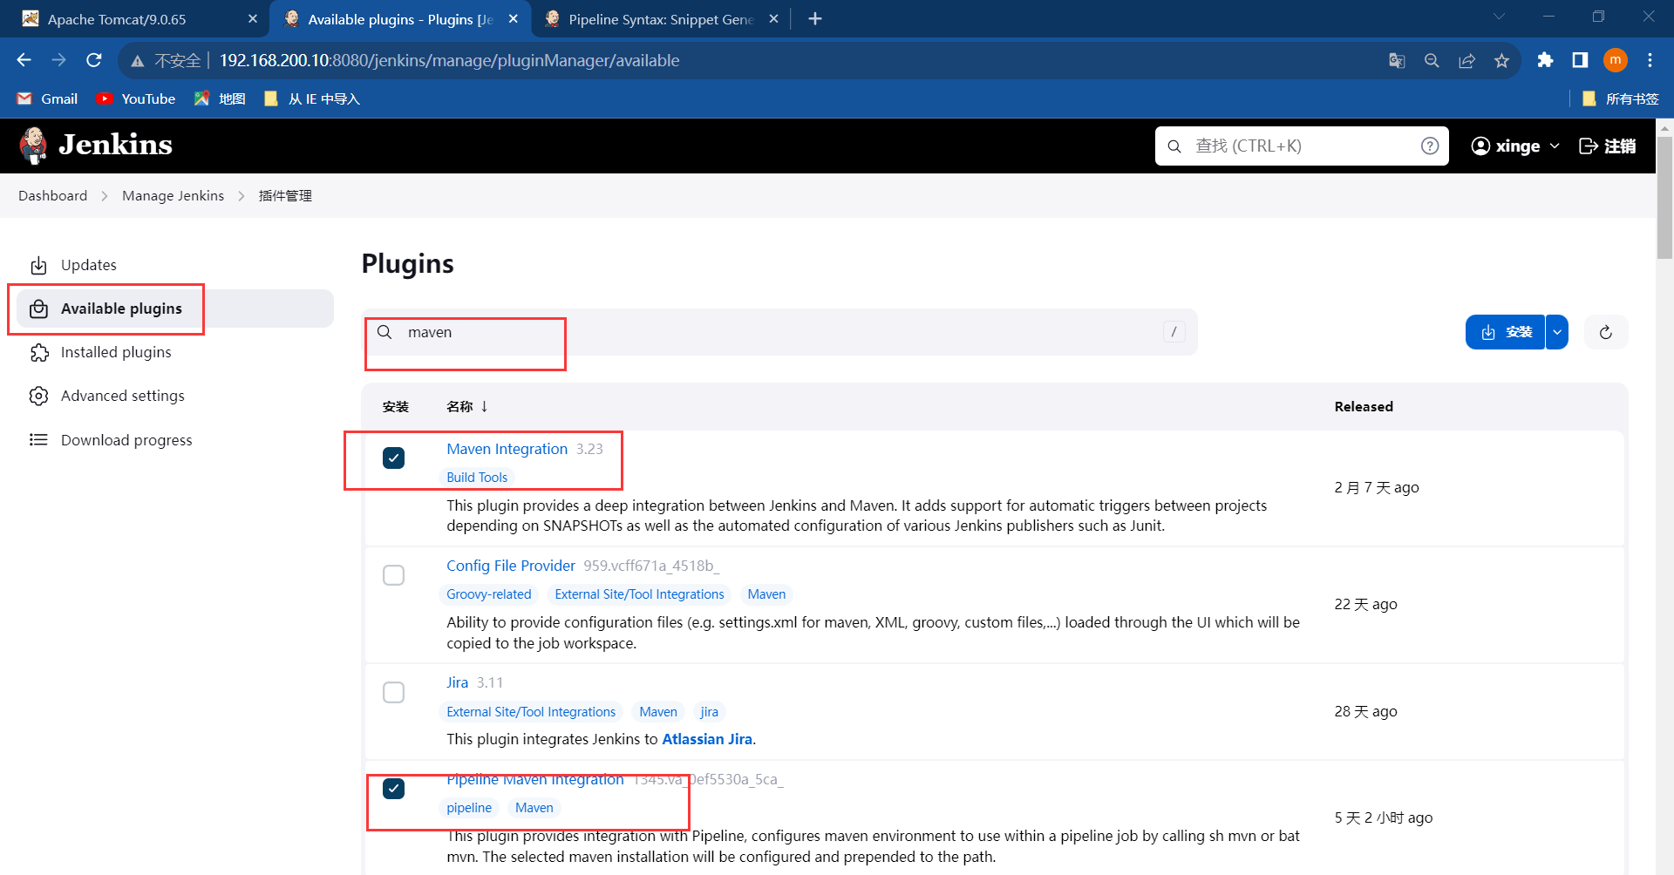Click the Groovy-related category tag
Screen dimensions: 1674x875
[489, 594]
